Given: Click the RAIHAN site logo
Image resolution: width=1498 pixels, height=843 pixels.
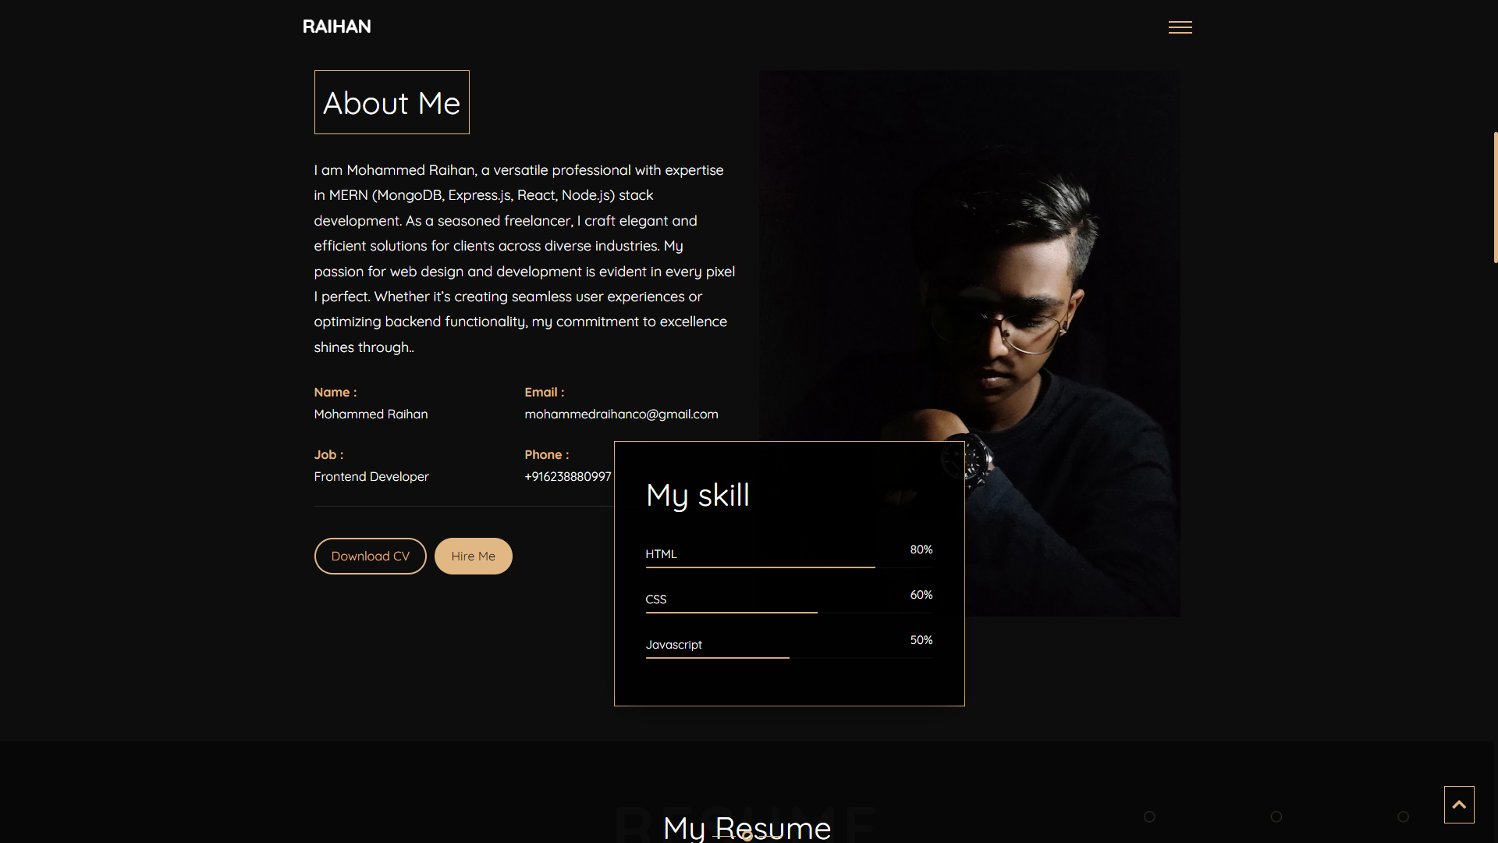Looking at the screenshot, I should pos(336,27).
